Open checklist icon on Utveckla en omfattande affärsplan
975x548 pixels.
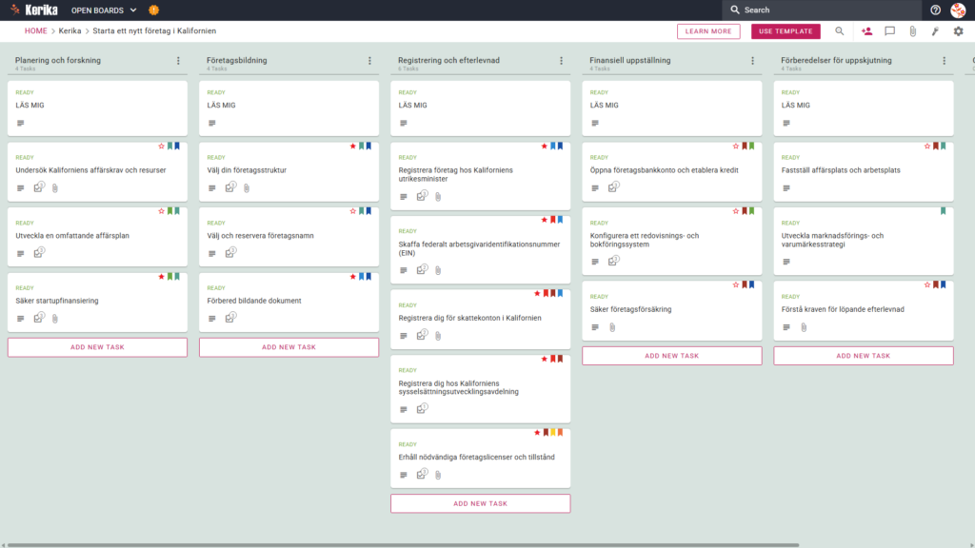pyautogui.click(x=39, y=252)
